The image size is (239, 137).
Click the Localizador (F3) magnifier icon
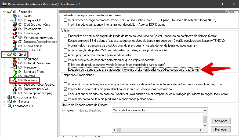click(10, 106)
